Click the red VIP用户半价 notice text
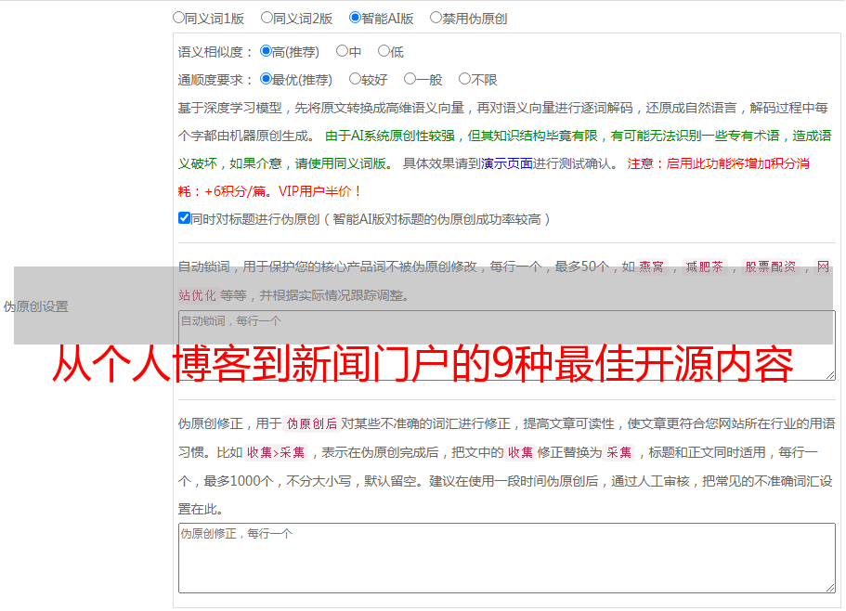 319,191
